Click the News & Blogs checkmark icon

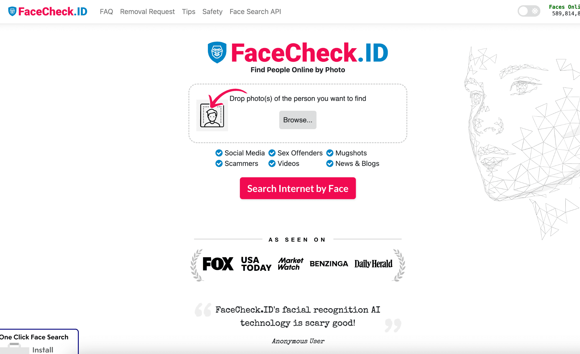pos(329,164)
